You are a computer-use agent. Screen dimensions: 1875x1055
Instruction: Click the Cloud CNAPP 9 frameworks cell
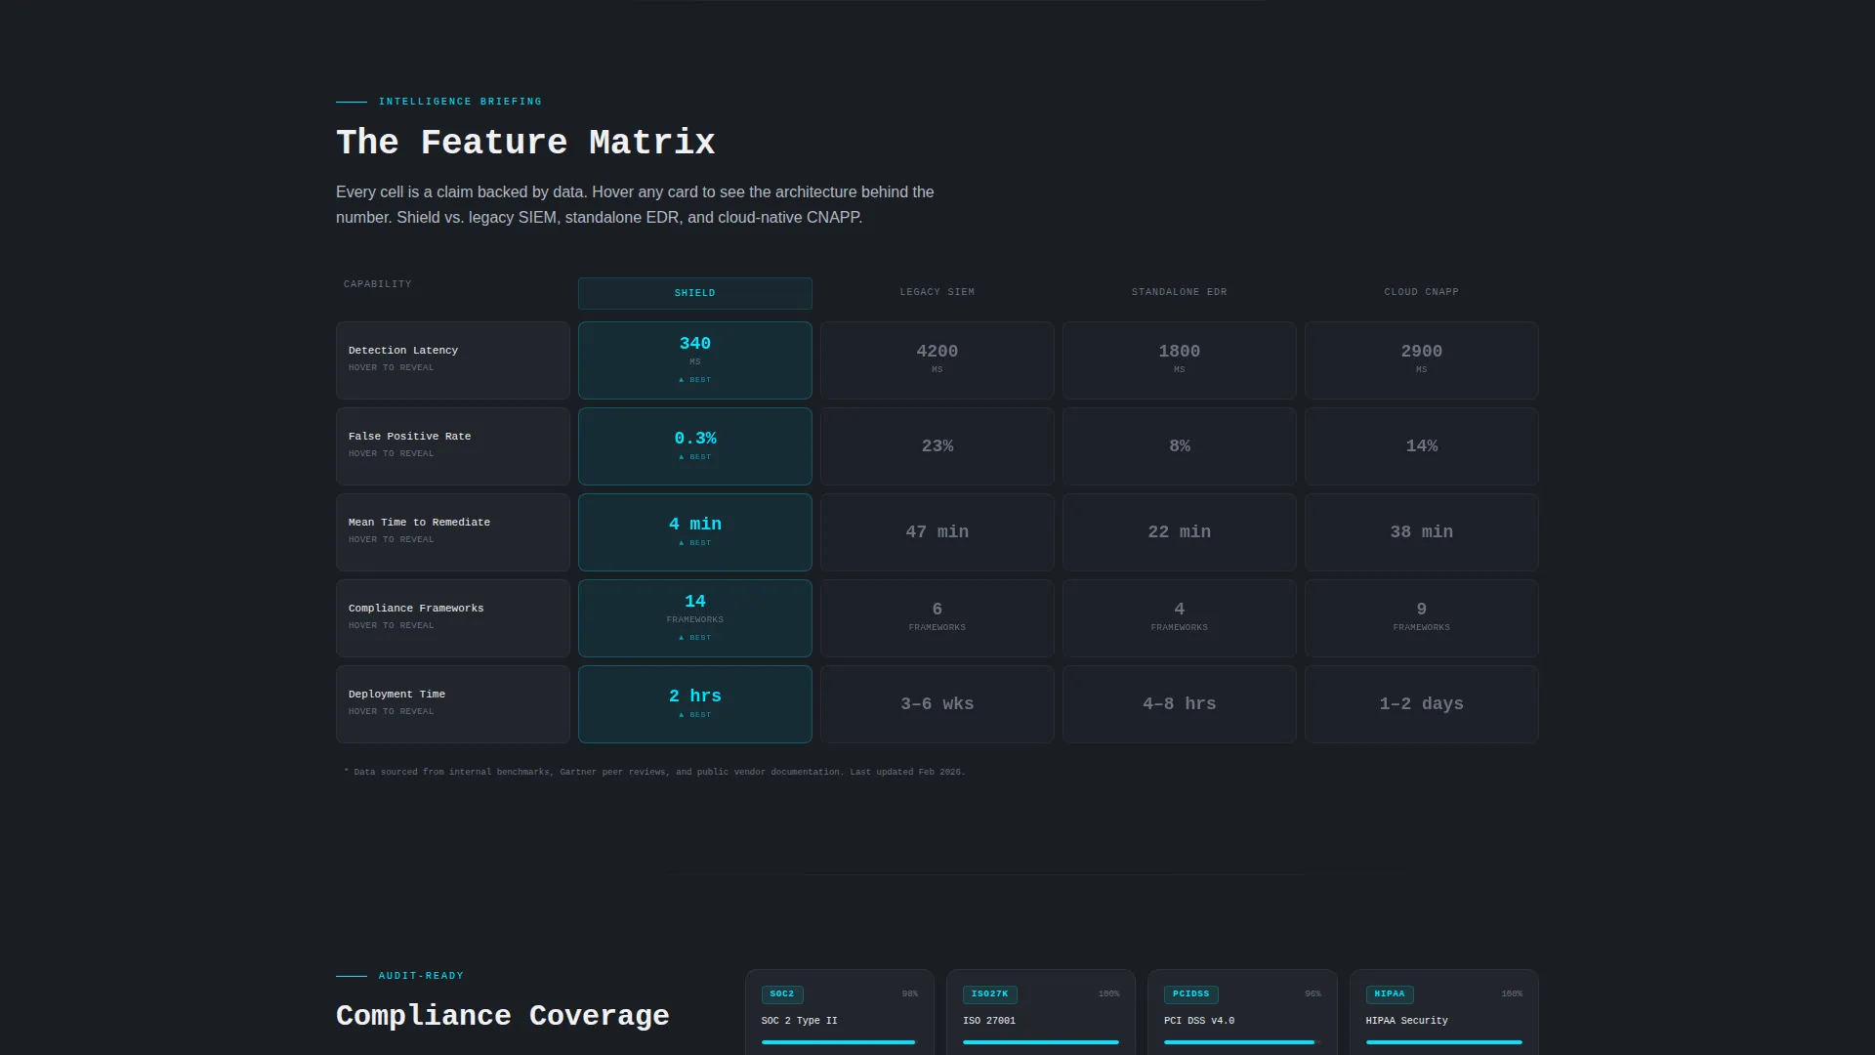point(1422,618)
